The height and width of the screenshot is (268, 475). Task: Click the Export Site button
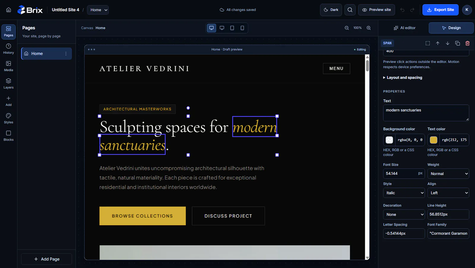click(441, 10)
